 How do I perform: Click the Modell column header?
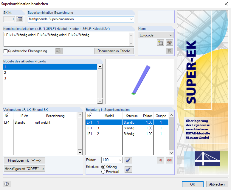click(109, 116)
